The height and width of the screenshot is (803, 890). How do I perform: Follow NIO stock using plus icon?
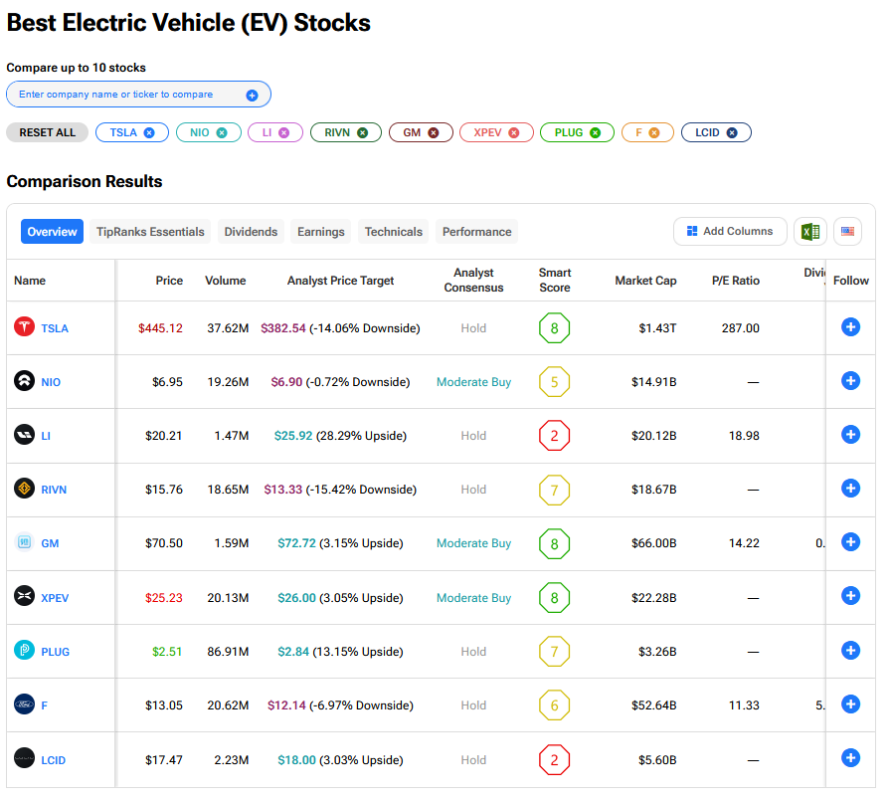[x=850, y=380]
